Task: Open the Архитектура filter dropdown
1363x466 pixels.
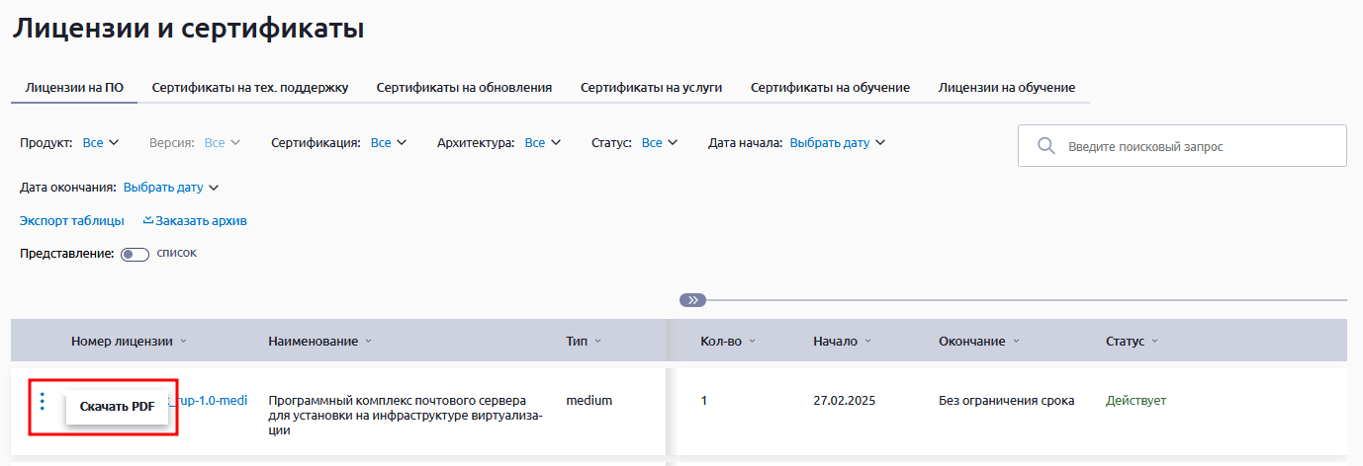Action: (542, 143)
